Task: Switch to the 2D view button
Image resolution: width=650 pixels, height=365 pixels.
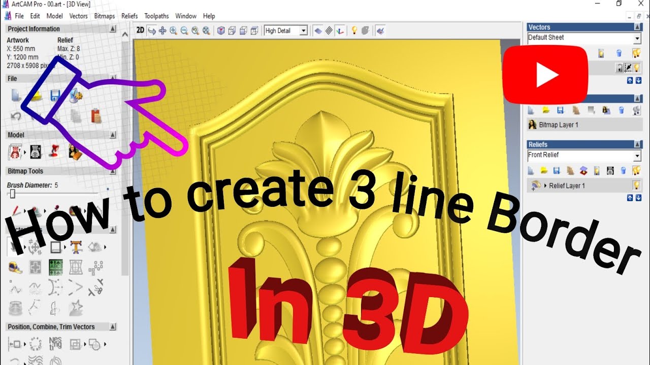Action: click(x=140, y=30)
